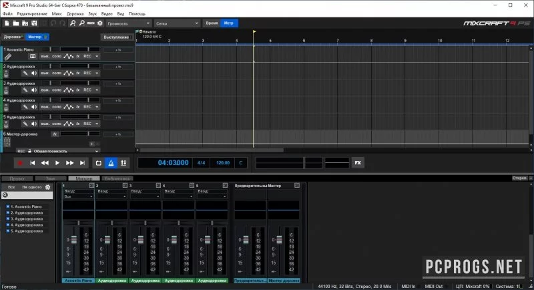Click the Откреп. undock button

[520, 178]
